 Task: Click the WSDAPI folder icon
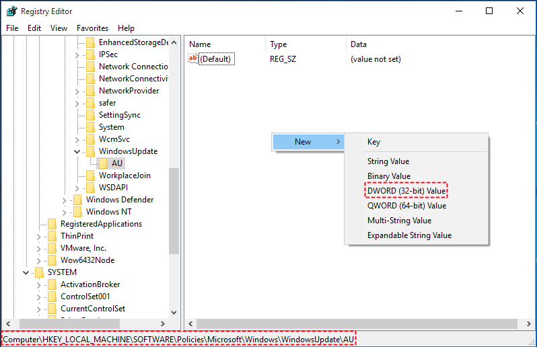(90, 188)
